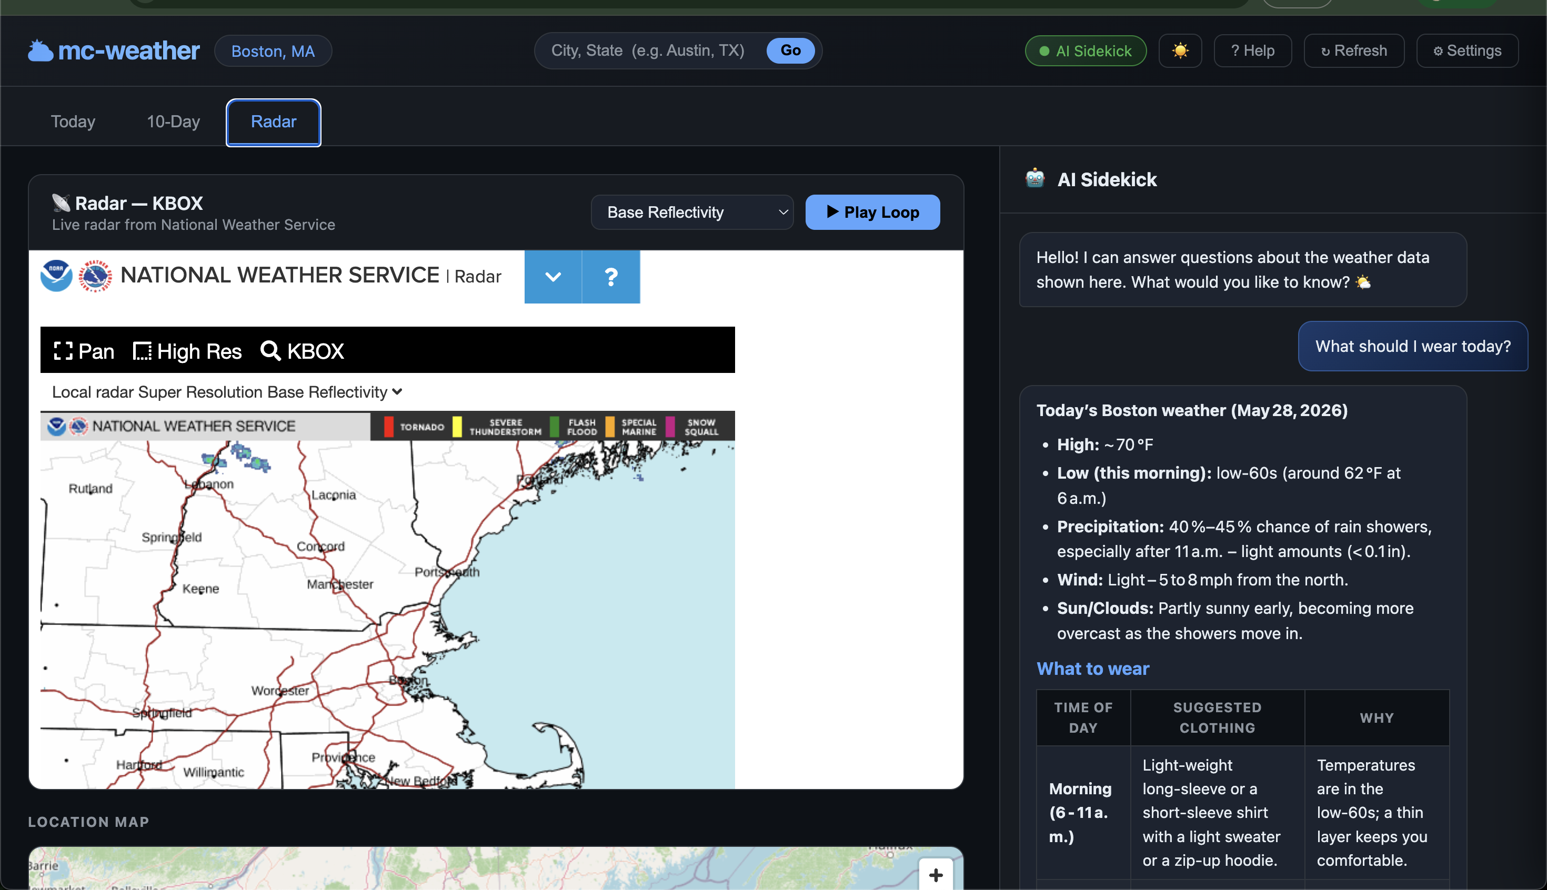Open the Settings button

pos(1467,50)
